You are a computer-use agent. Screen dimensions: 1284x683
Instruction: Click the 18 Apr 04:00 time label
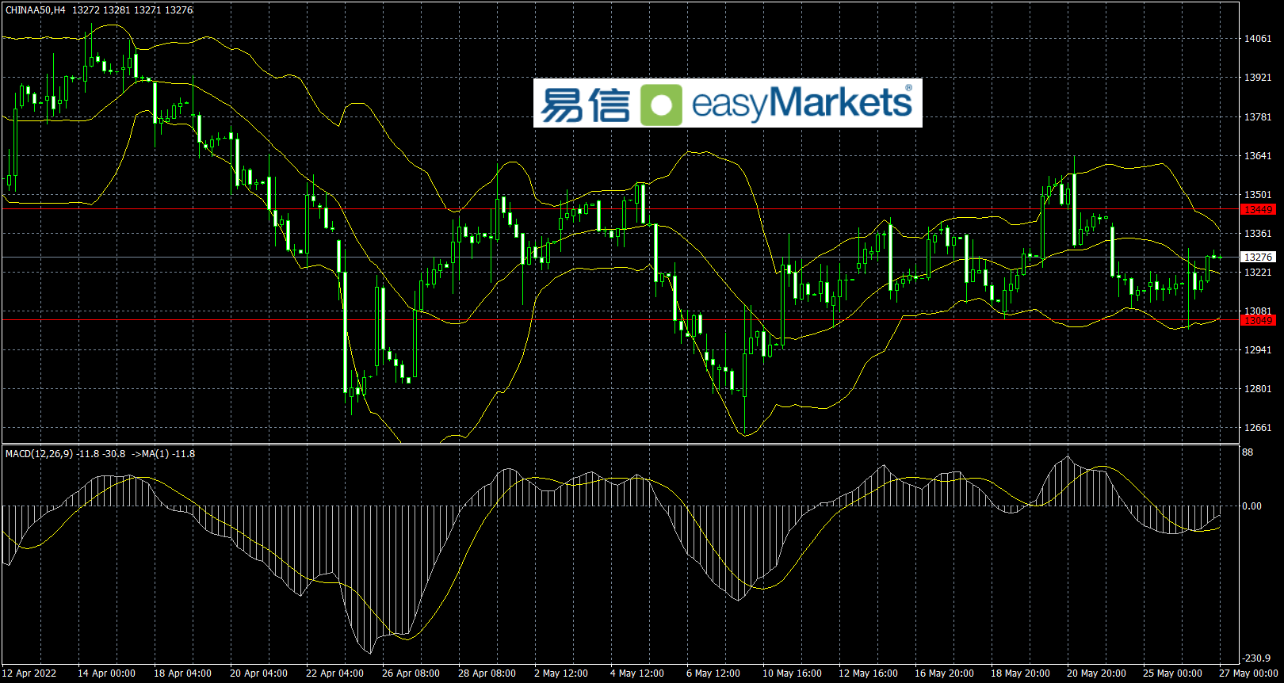pos(182,673)
